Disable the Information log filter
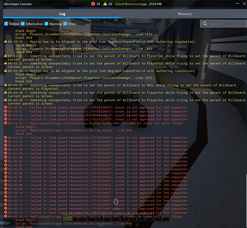The width and height of the screenshot is (247, 228). [x=23, y=24]
